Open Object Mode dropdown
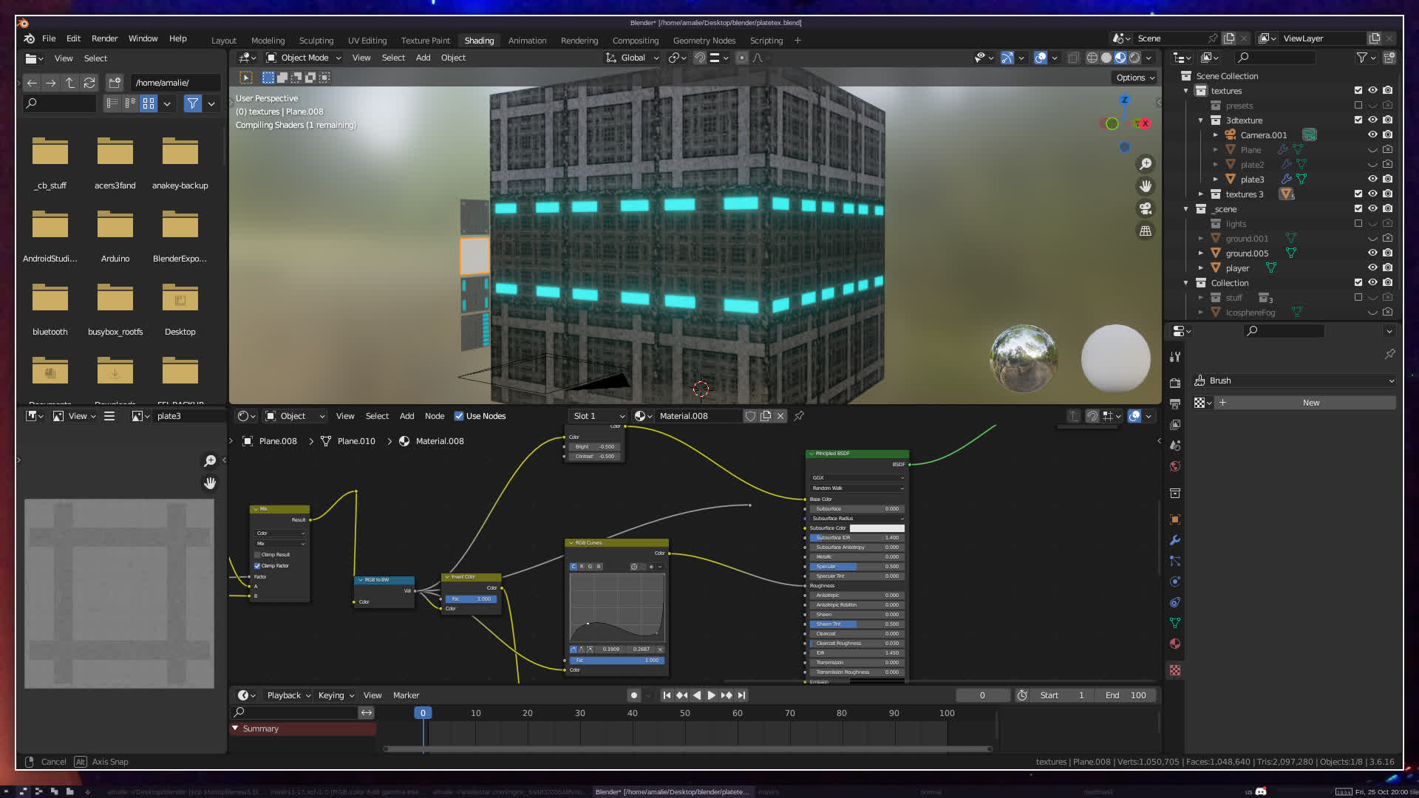 304,58
